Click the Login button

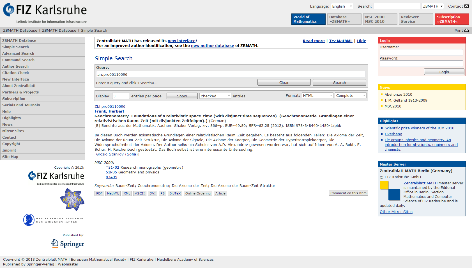(444, 72)
